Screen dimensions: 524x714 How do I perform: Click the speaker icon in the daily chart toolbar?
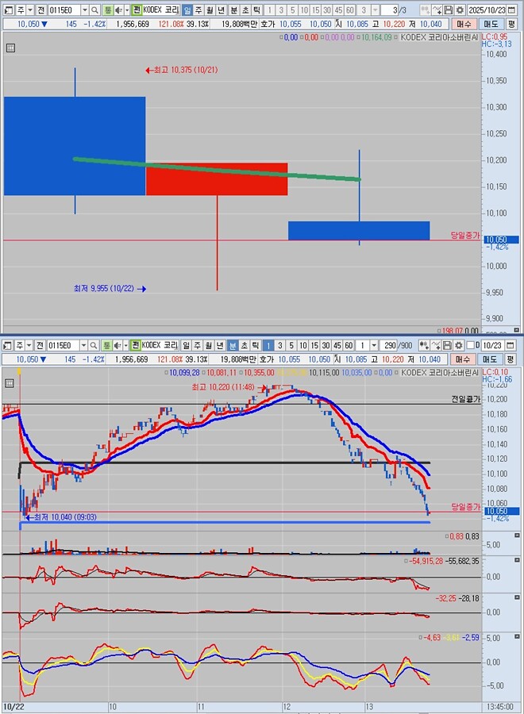[118, 10]
